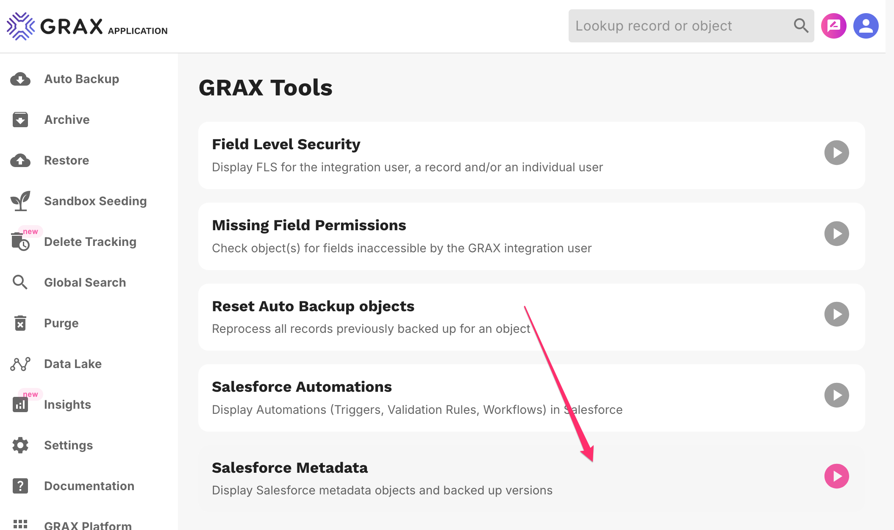
Task: Click the Data Lake graph icon
Action: click(x=20, y=364)
